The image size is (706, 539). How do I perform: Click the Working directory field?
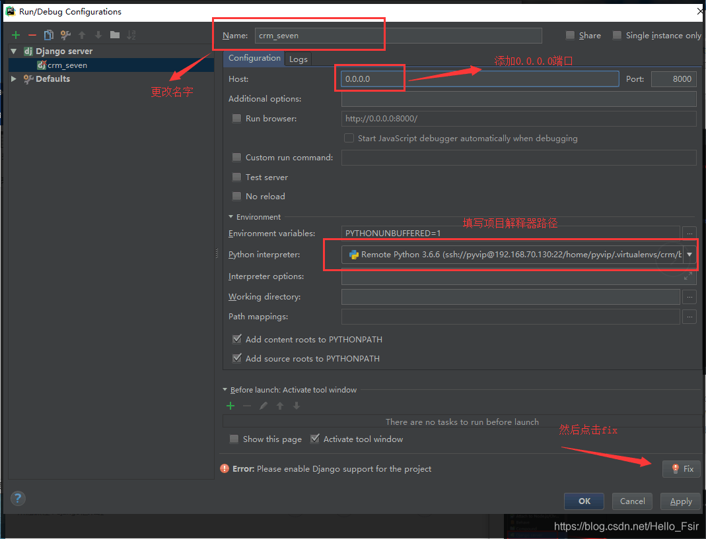[511, 297]
